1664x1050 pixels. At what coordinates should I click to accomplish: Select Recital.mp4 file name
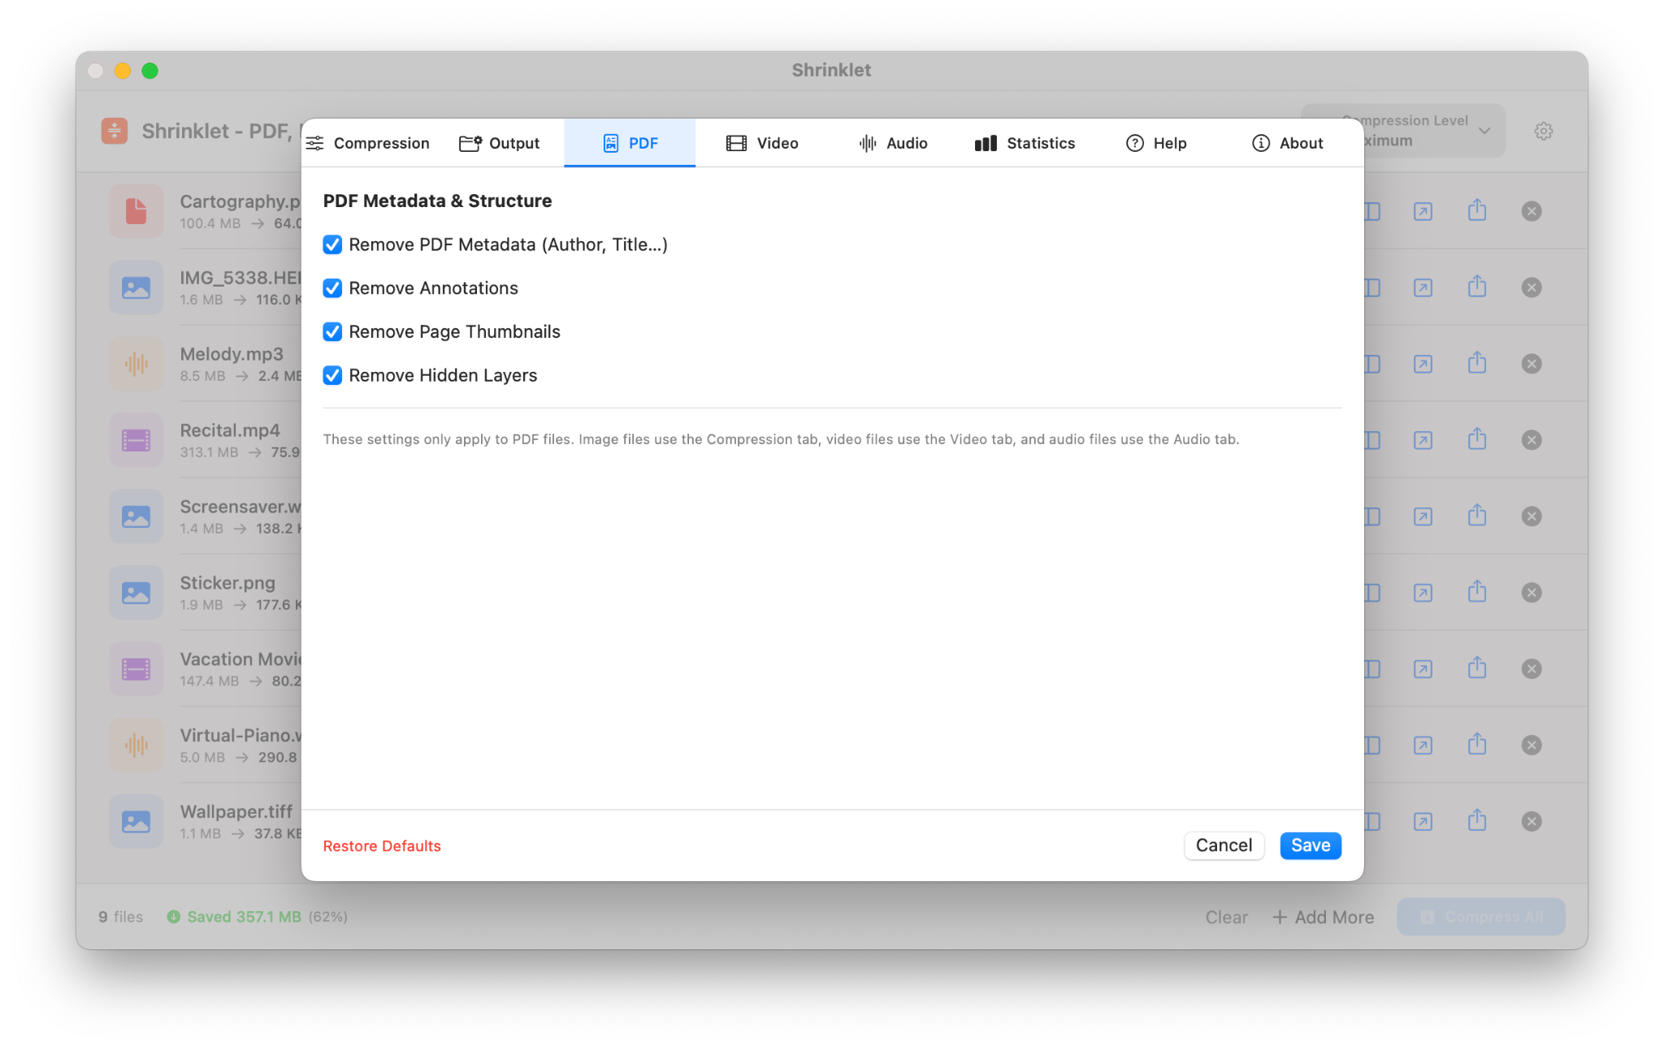(x=230, y=430)
